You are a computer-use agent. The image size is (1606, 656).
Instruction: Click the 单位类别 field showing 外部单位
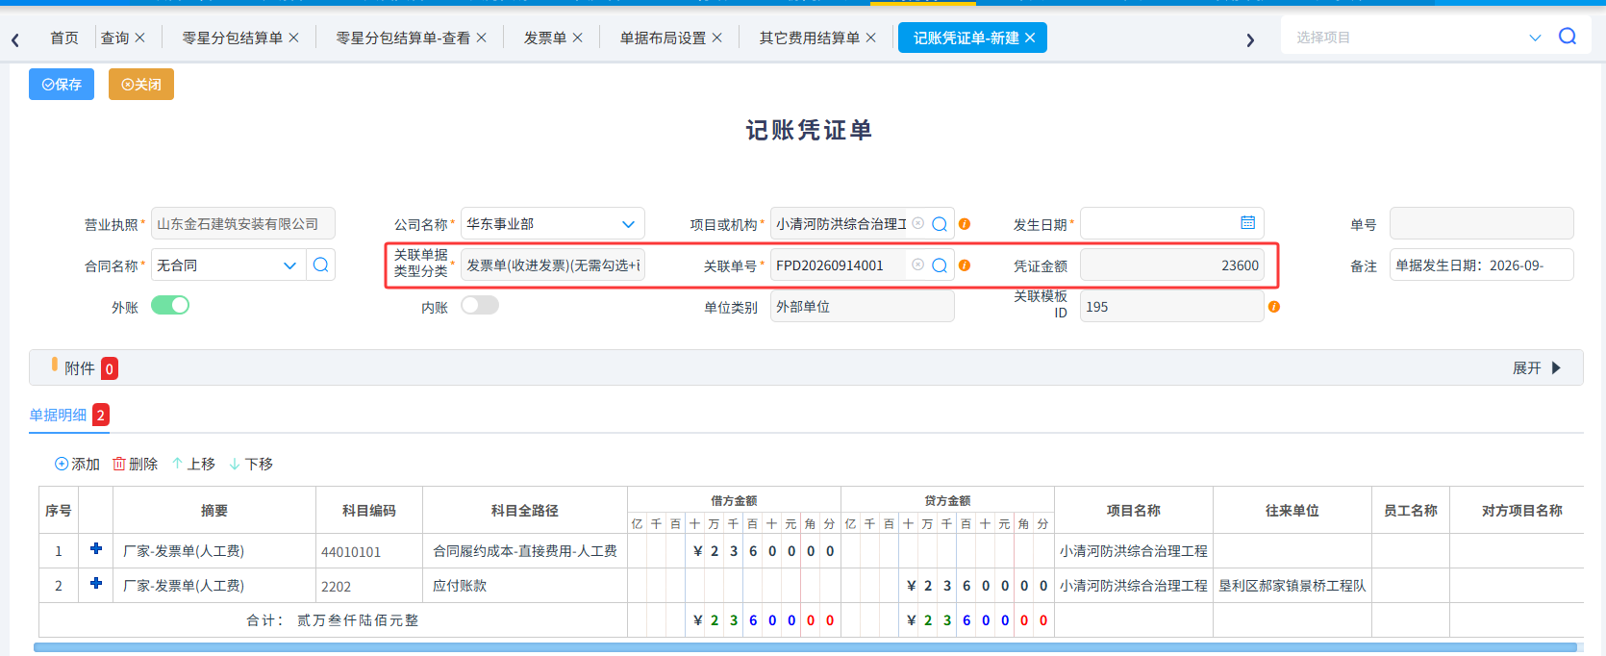pyautogui.click(x=863, y=306)
